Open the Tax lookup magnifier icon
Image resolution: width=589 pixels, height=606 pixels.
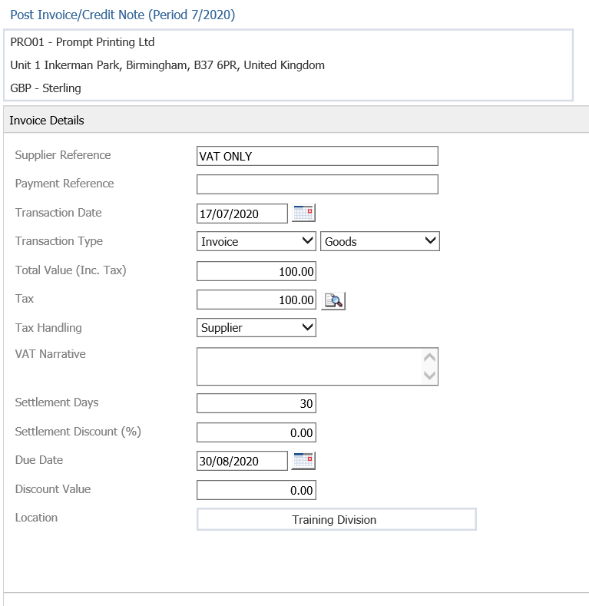tap(333, 300)
